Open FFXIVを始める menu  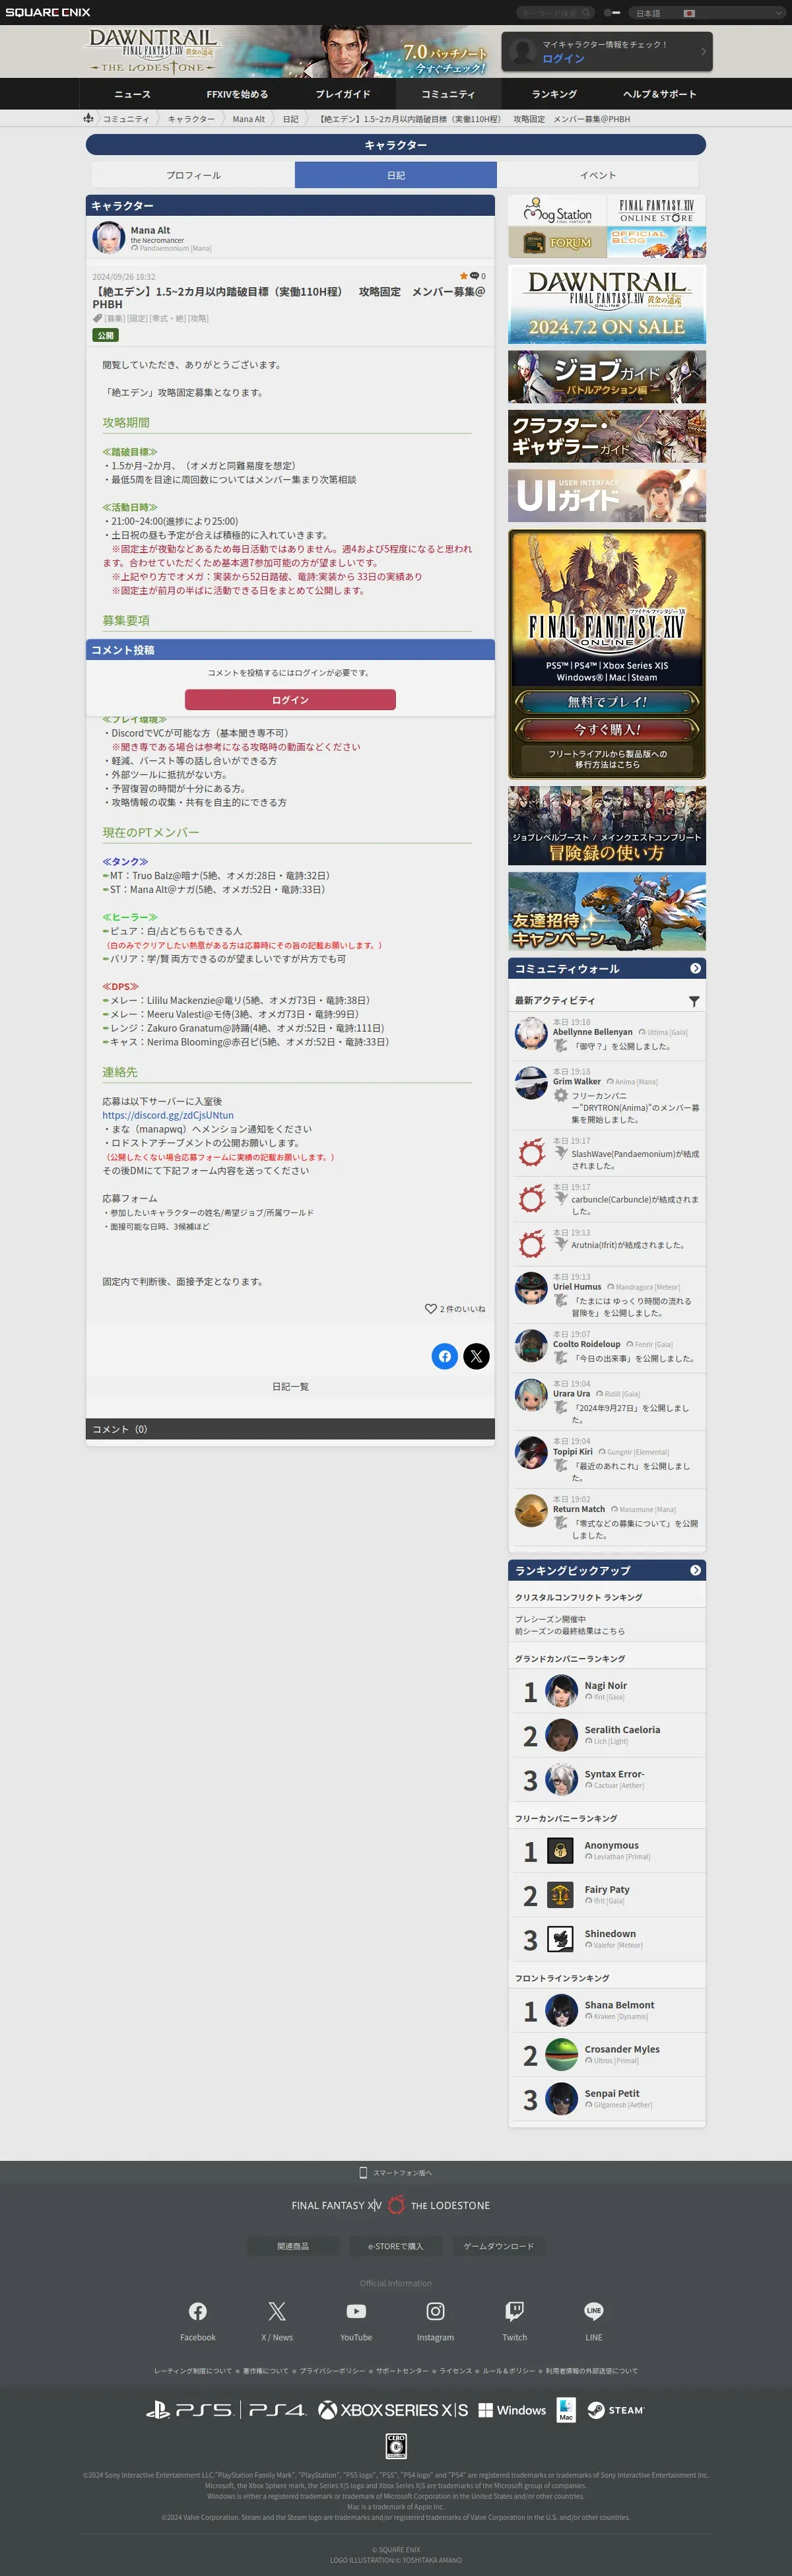(x=237, y=94)
